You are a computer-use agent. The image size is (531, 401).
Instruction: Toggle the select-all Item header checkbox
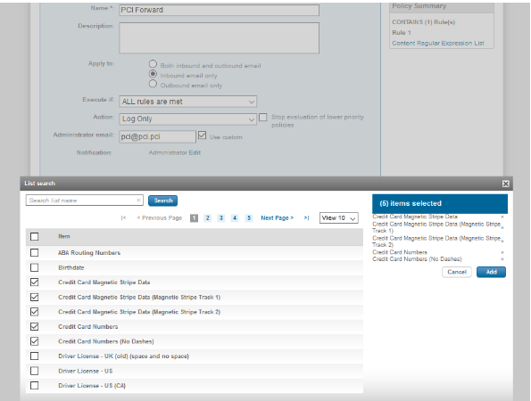pyautogui.click(x=34, y=236)
